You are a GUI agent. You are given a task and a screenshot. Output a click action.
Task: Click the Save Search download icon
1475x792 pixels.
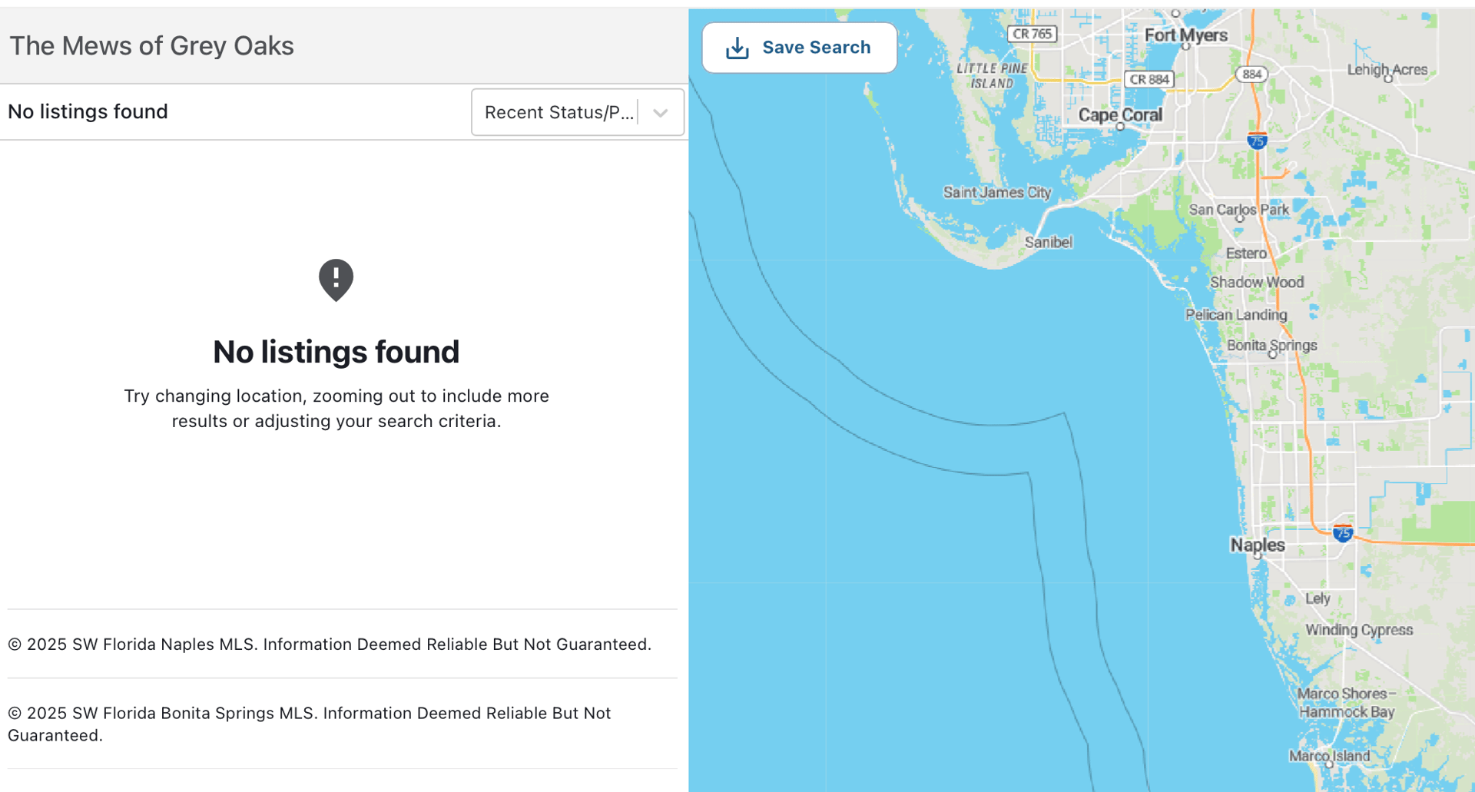coord(737,48)
